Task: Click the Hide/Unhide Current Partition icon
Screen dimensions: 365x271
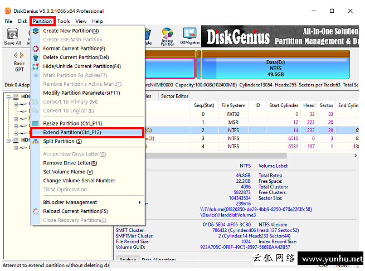Action: coord(36,66)
